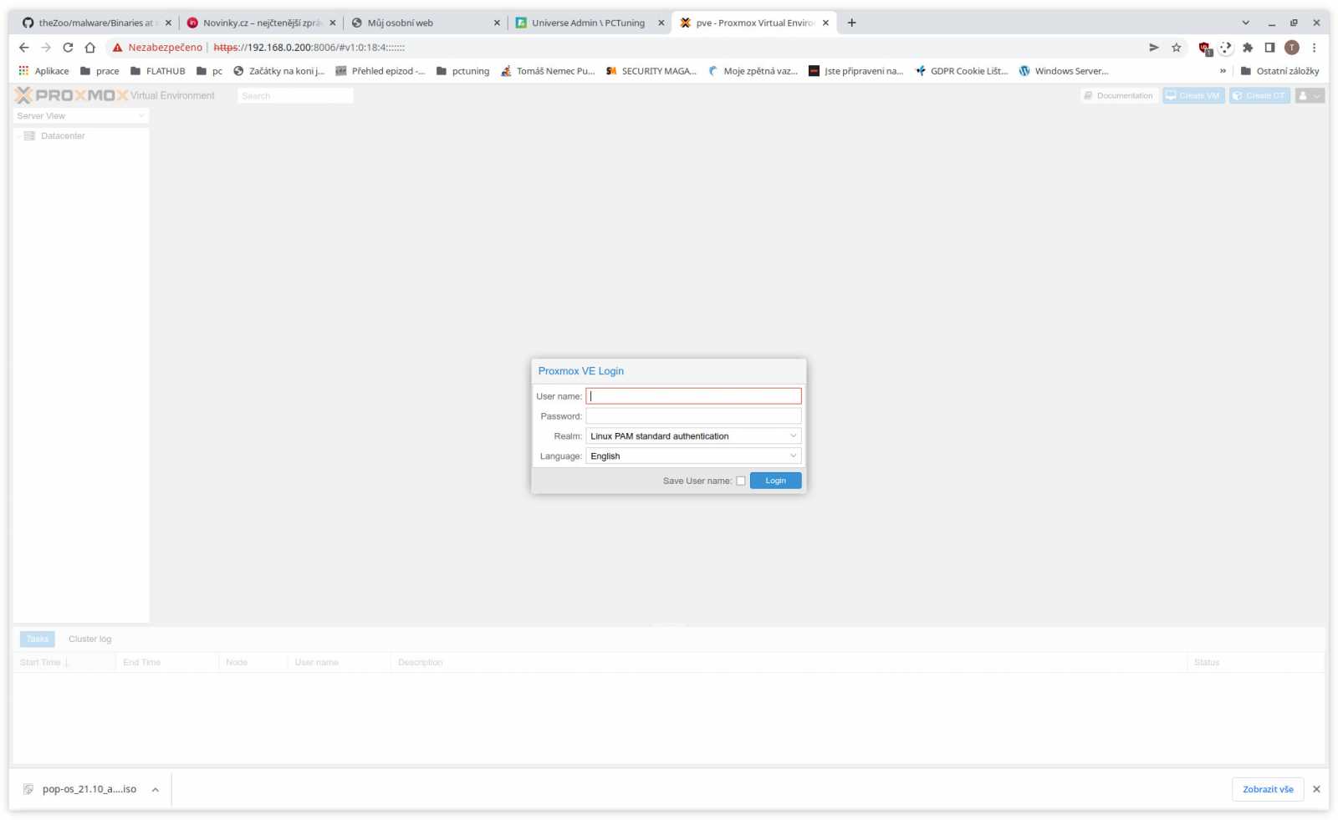Open pctuning bookmark folder
Viewport: 1338px width, 820px height.
click(x=462, y=71)
